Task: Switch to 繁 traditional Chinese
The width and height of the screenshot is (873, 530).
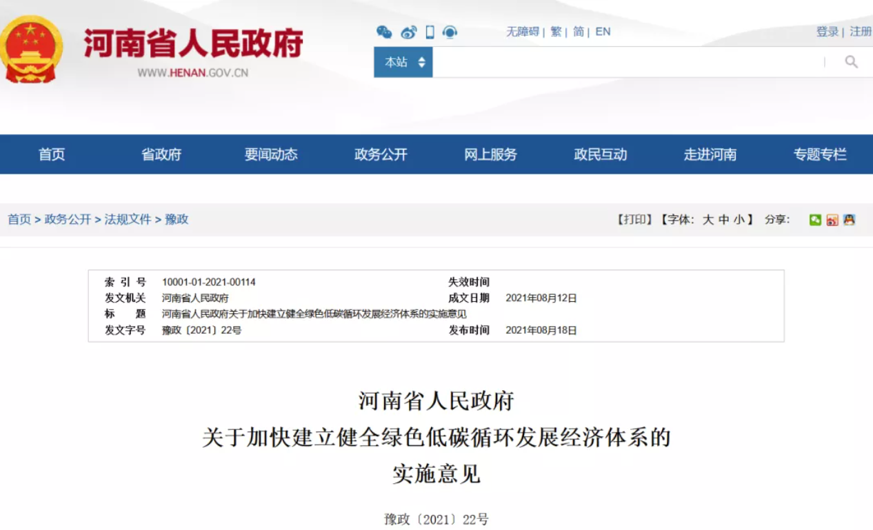Action: (x=556, y=32)
